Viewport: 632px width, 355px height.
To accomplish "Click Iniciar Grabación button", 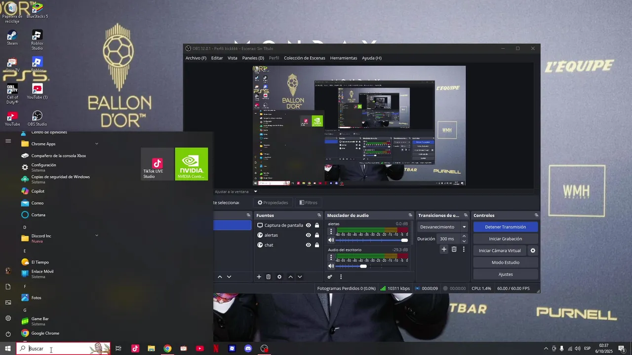I will pyautogui.click(x=505, y=239).
